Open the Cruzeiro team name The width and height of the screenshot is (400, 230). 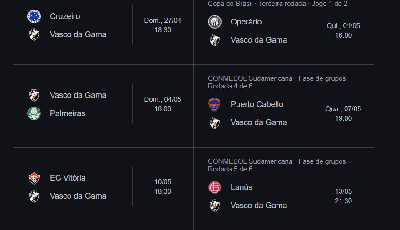[65, 16]
